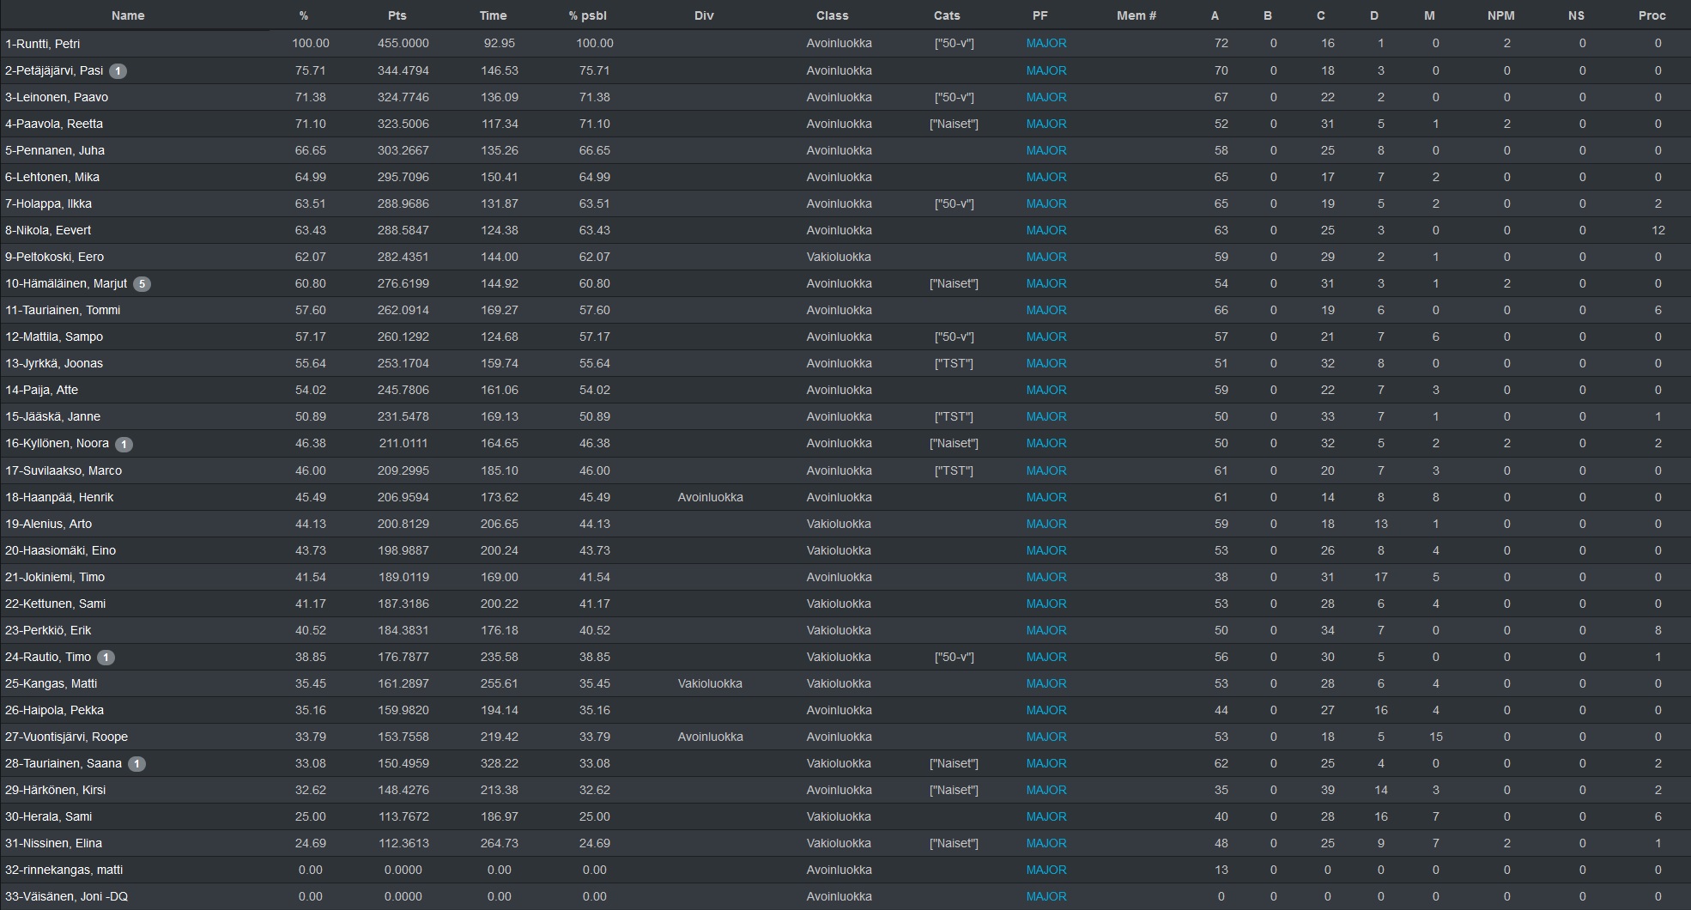Click the badge 1 beside Kyllönen, Noora

(124, 444)
